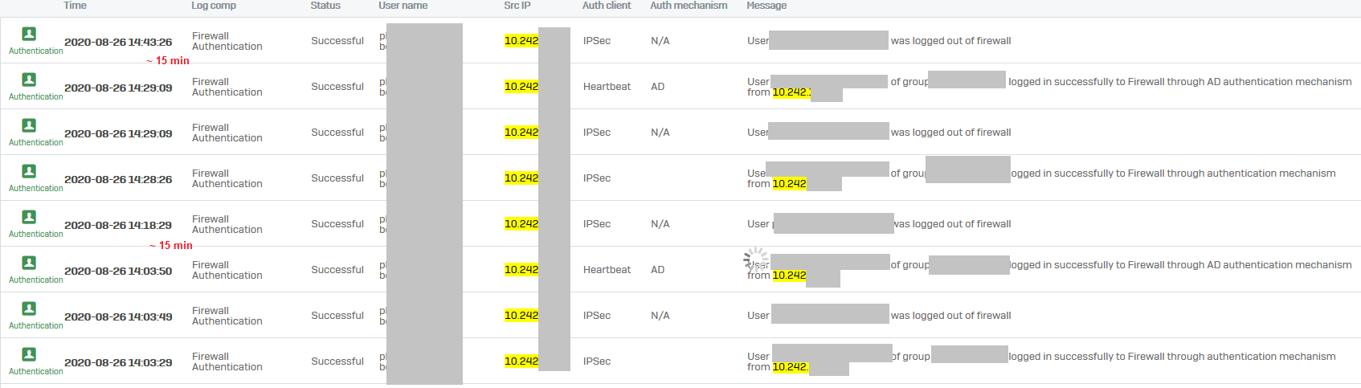Click the Authentication icon for the 14:18:29 entry
Viewport: 1361px width, 388px height.
[29, 217]
